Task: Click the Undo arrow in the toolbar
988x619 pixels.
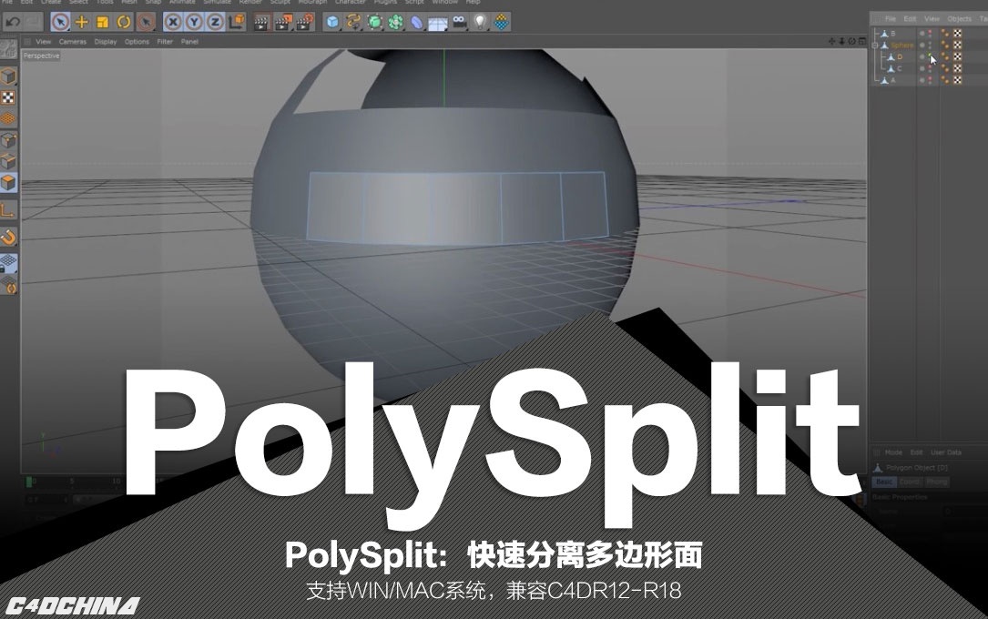Action: point(12,22)
